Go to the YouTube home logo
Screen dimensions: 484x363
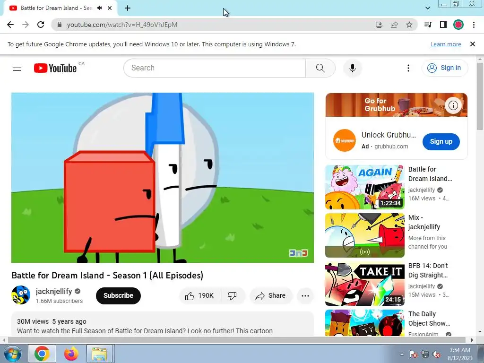[55, 68]
